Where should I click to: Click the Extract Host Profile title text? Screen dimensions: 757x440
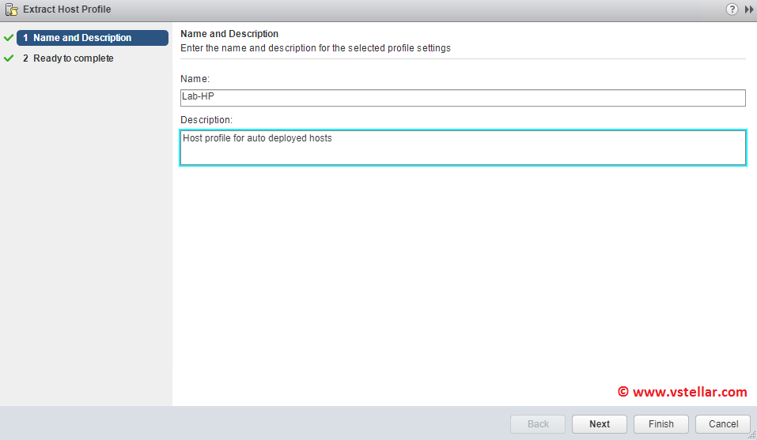click(67, 9)
